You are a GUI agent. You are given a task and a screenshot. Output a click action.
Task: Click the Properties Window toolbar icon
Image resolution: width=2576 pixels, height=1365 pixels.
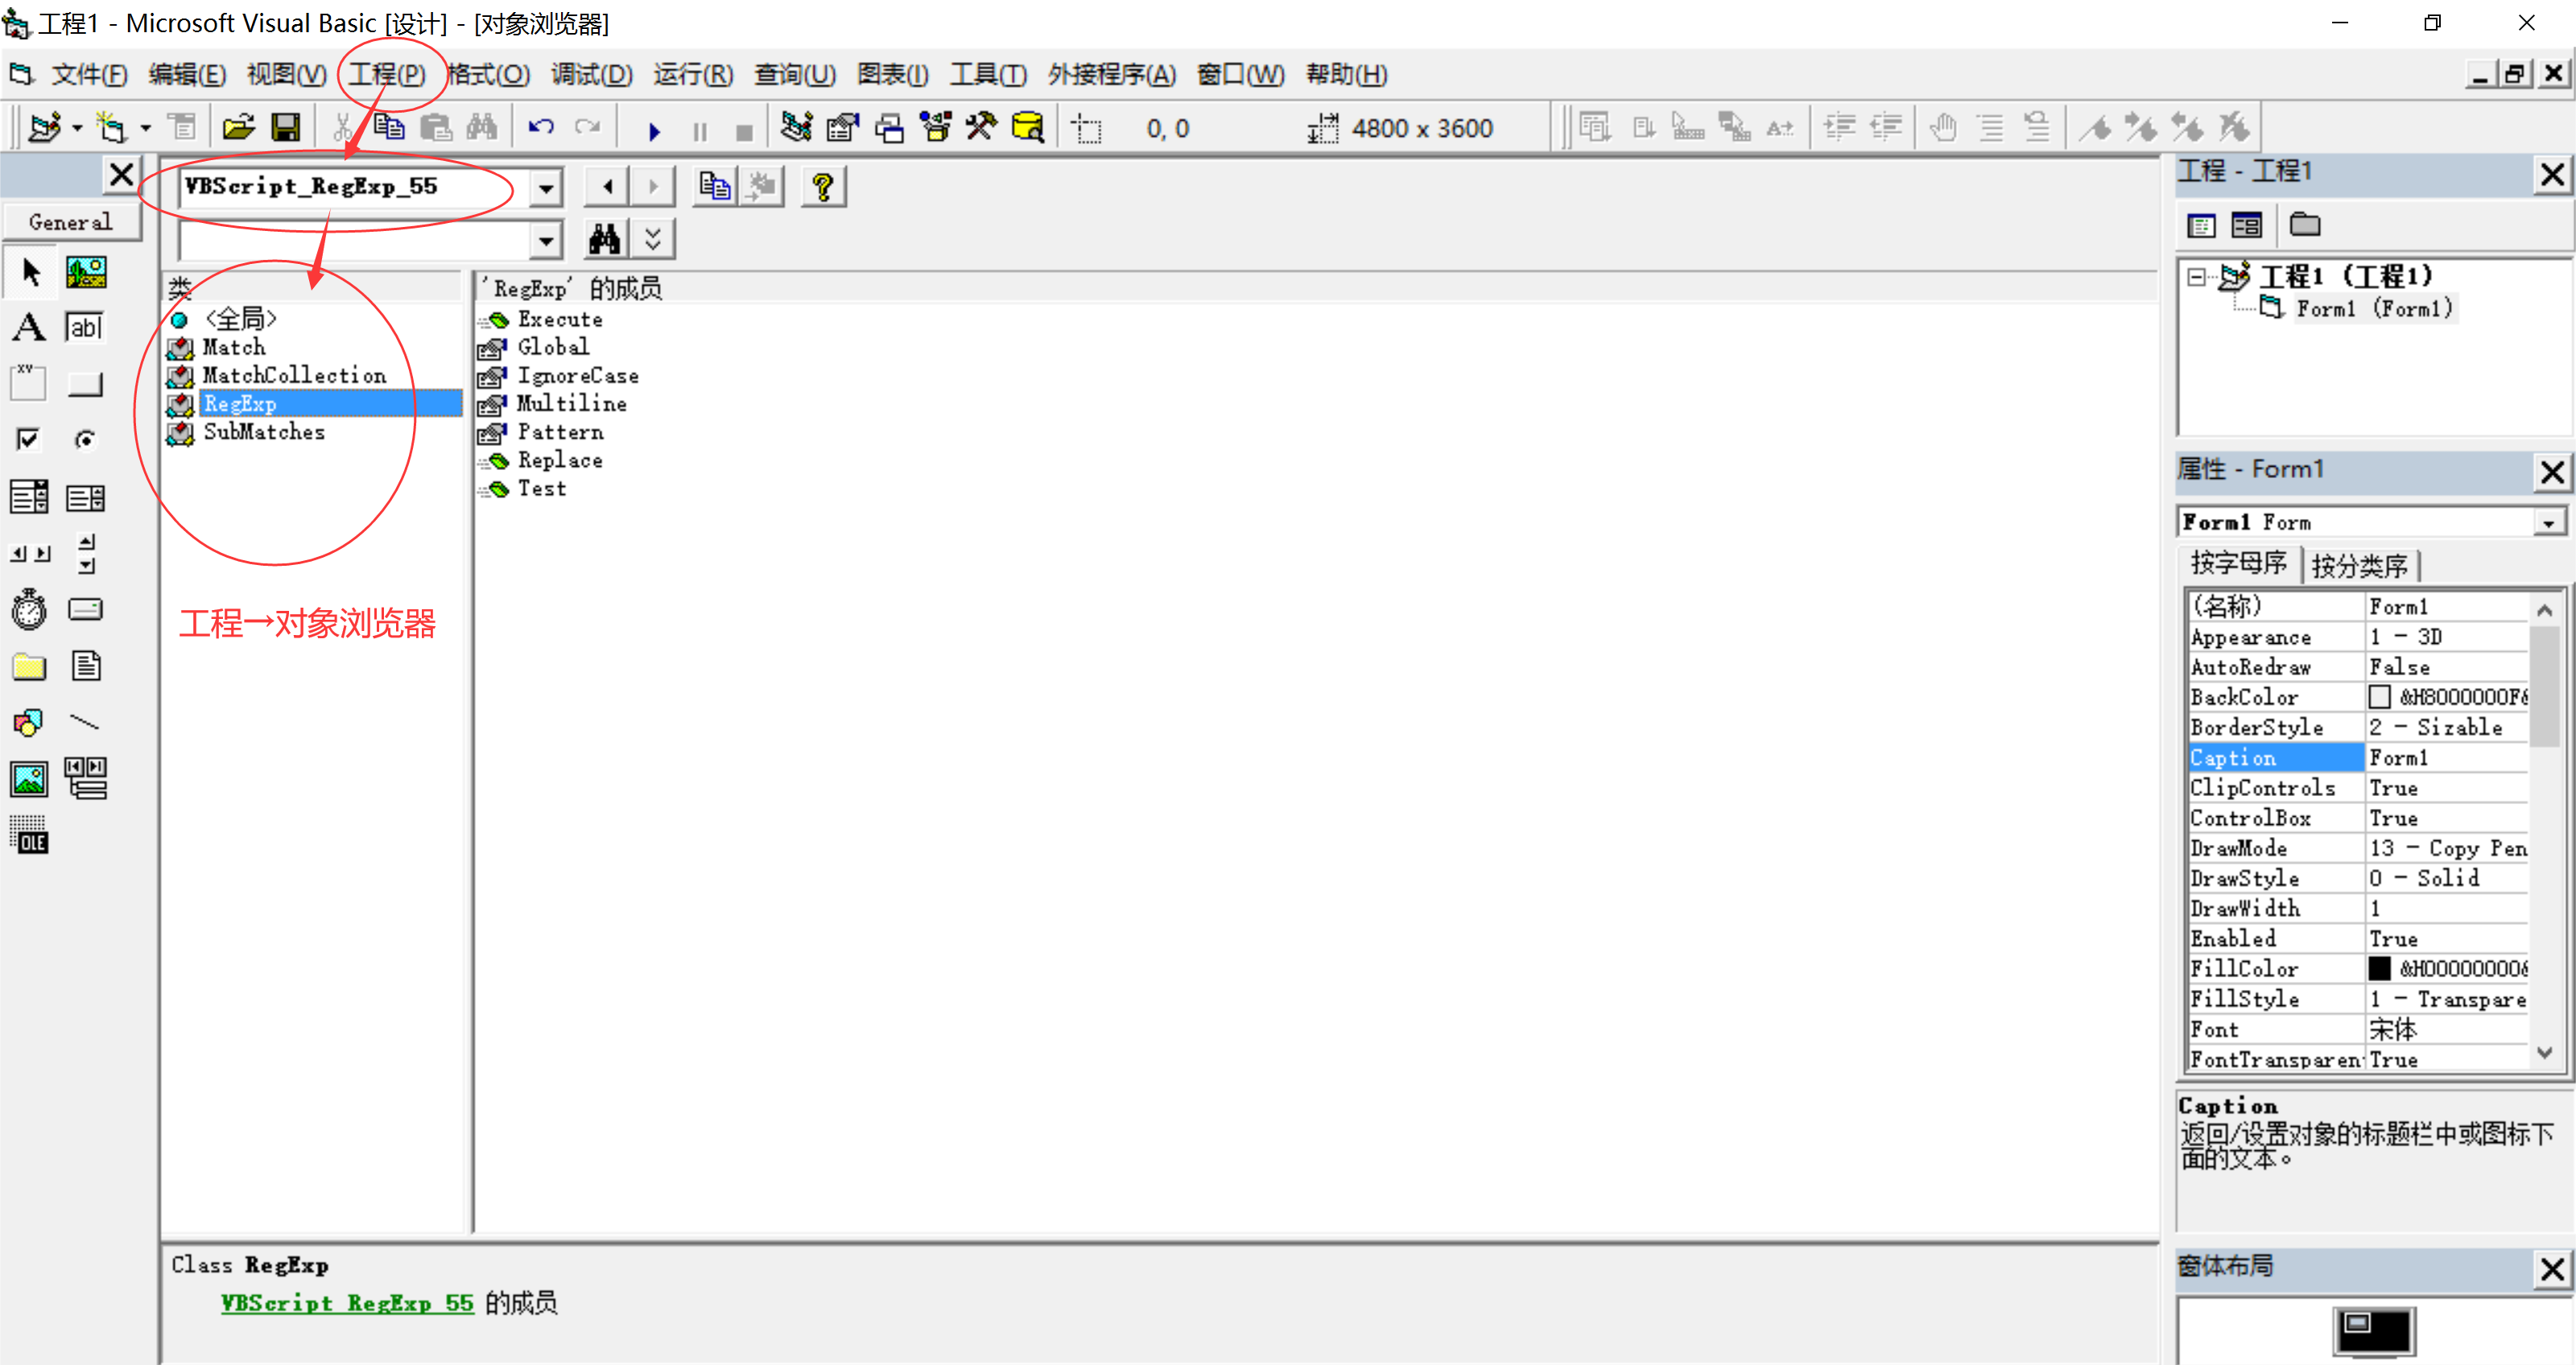pyautogui.click(x=842, y=128)
